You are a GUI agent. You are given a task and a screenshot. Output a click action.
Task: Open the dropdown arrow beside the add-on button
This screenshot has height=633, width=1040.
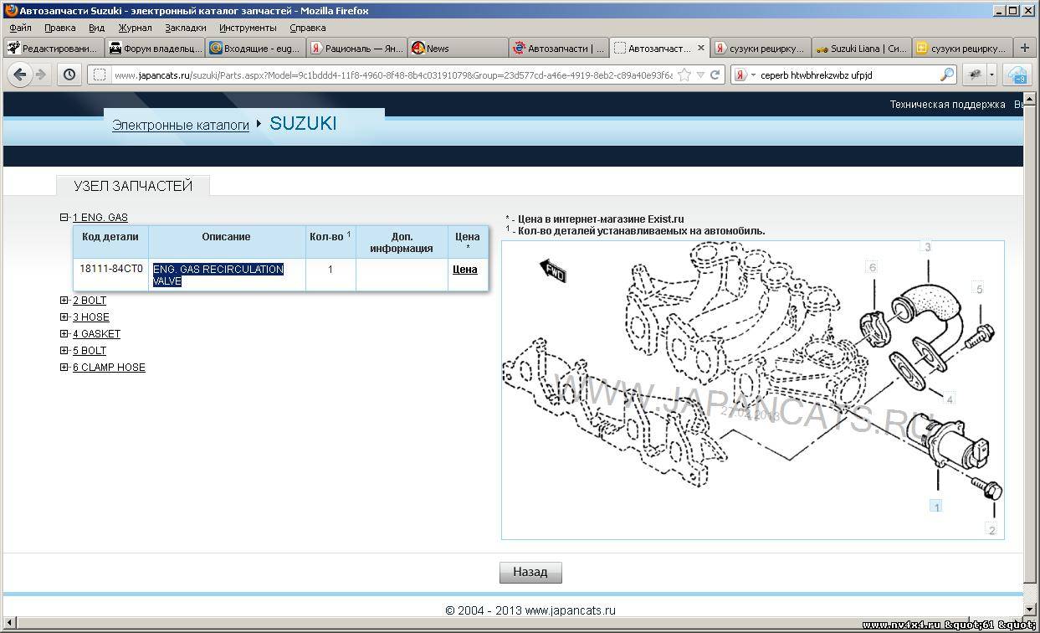click(991, 75)
